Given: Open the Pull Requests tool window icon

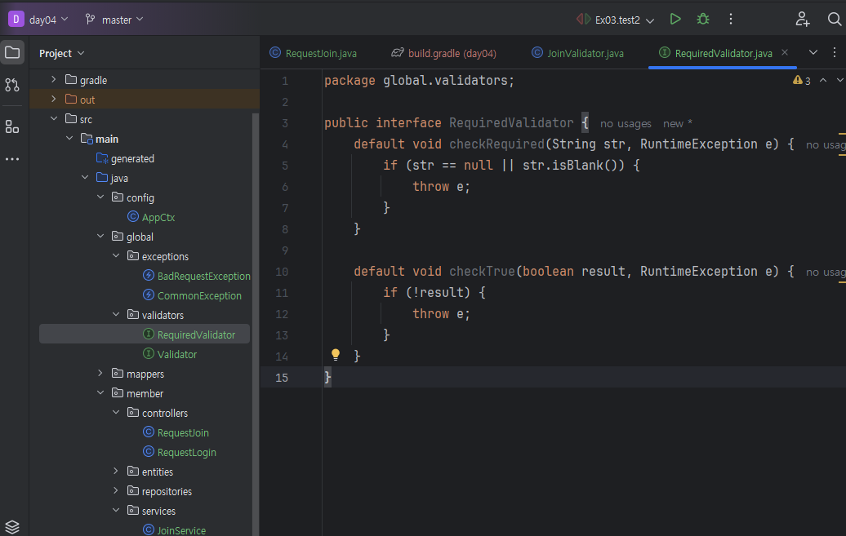Looking at the screenshot, I should 12,85.
